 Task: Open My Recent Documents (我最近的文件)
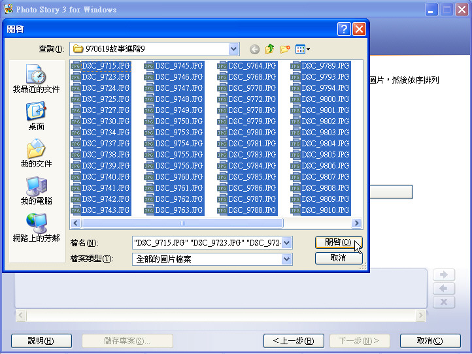[x=37, y=80]
